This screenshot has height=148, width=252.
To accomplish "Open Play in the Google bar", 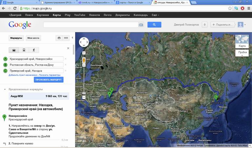I will (x=68, y=15).
